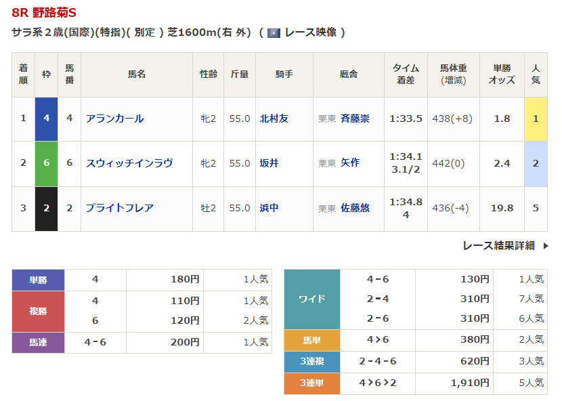Click trainer name 矢作

[350, 163]
